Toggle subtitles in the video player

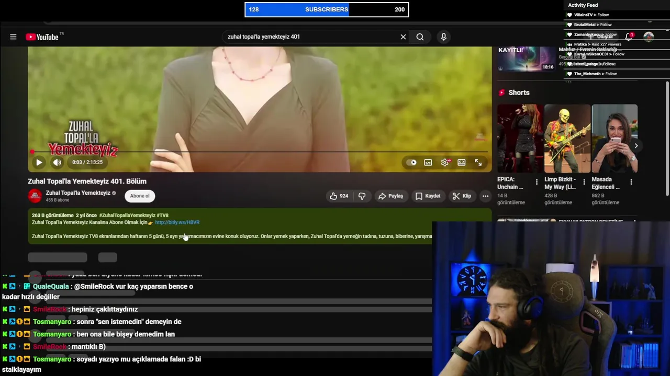tap(428, 162)
